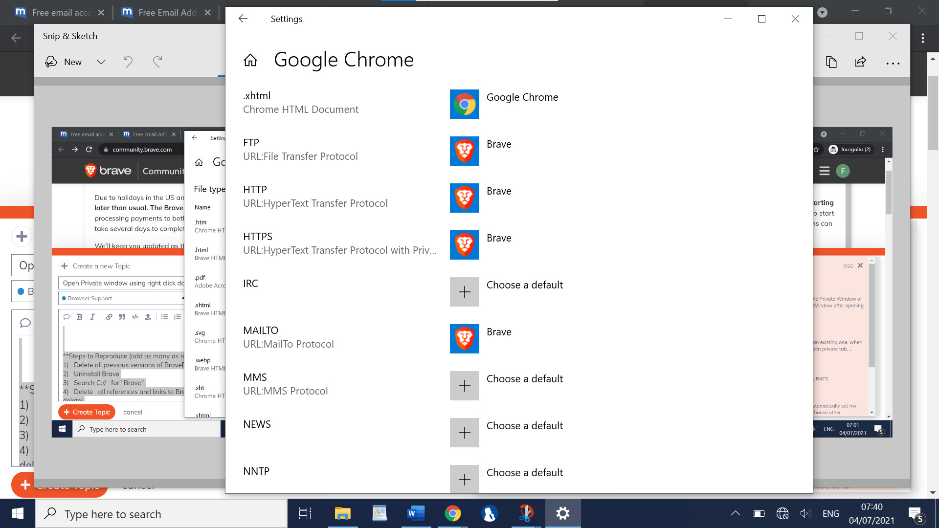Open File Explorer from taskbar

click(x=342, y=513)
